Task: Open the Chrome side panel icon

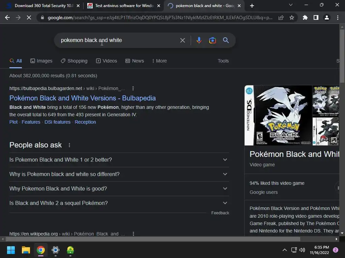Action: tap(316, 17)
